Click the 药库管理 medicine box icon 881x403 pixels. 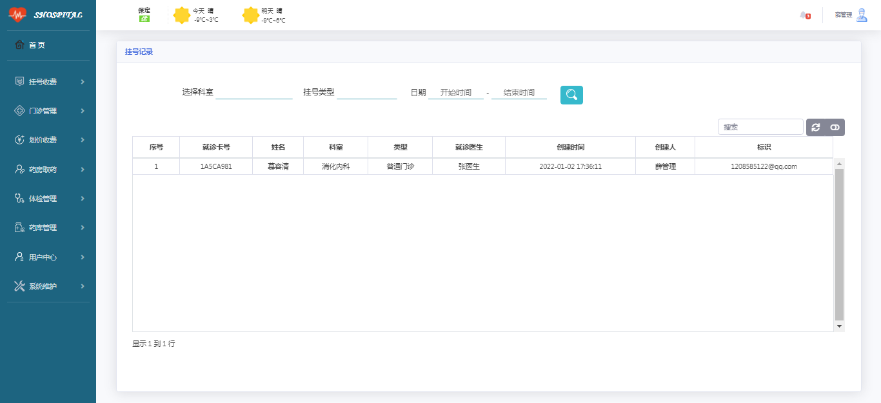tap(19, 228)
